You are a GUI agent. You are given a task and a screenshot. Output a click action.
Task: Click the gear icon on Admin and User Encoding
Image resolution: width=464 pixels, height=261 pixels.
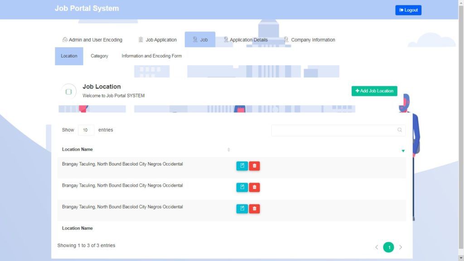click(x=64, y=39)
